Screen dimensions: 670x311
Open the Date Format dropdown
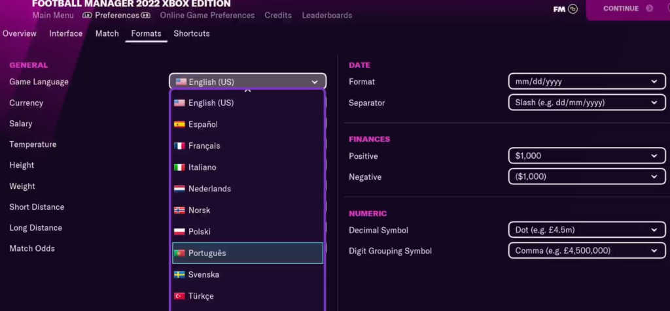pyautogui.click(x=587, y=81)
